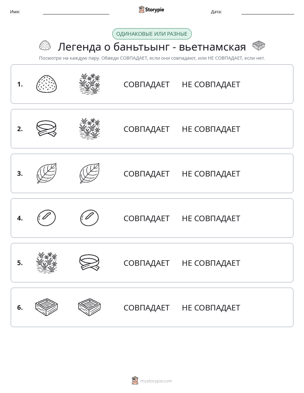Screen dimensions: 304x393
Task: Choose НЕ СОВПАДАЕТ for row 5
Action: [x=211, y=263]
